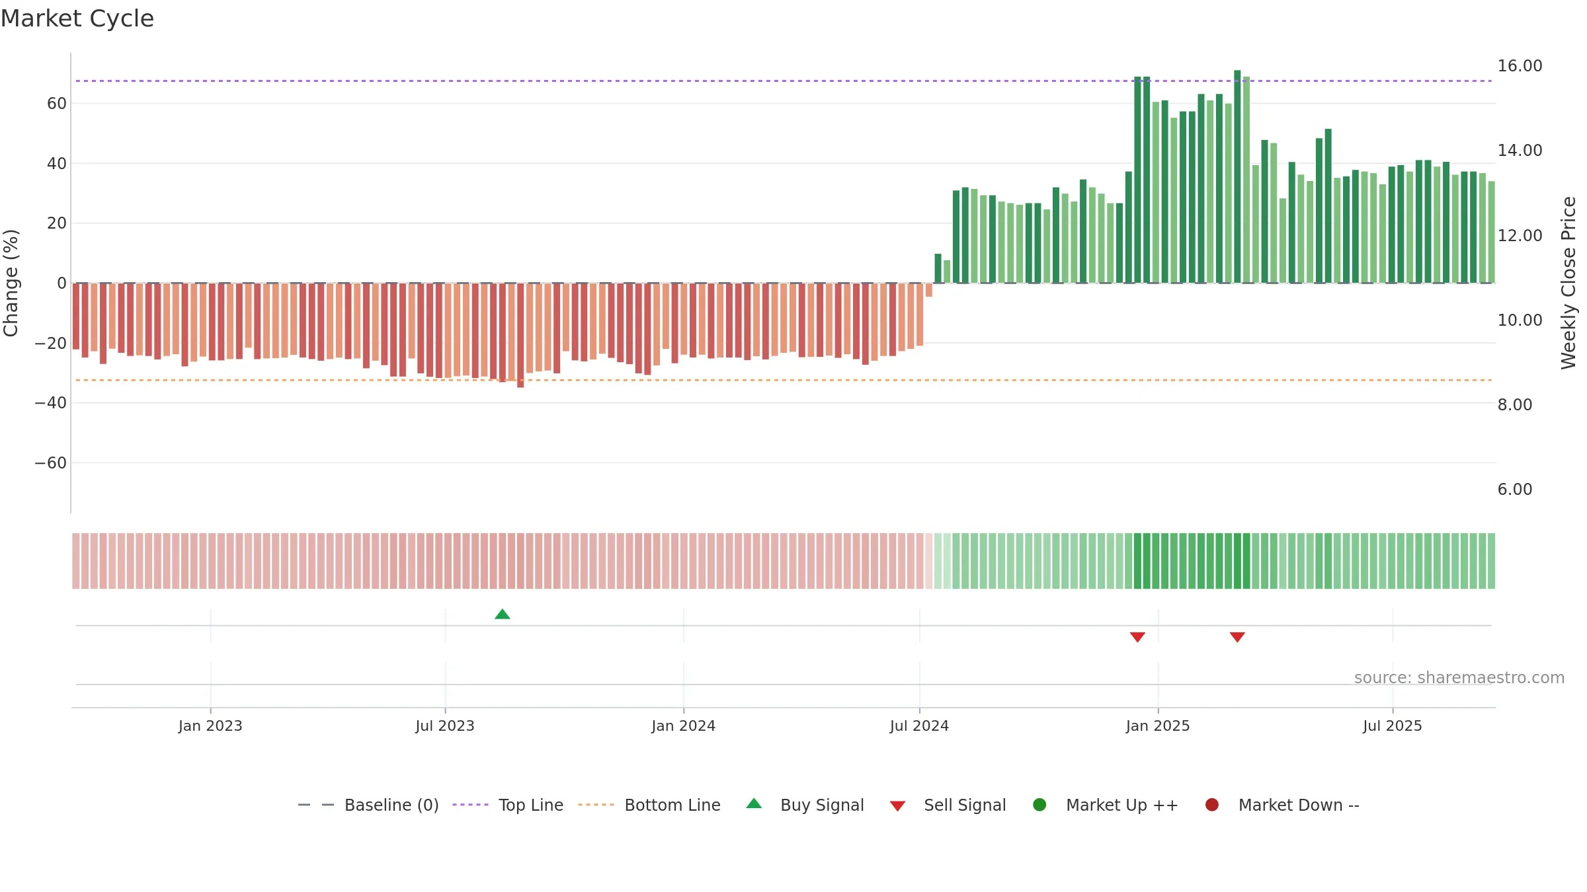Click the orange dotted line swatch in legend
This screenshot has width=1587, height=892.
[596, 805]
